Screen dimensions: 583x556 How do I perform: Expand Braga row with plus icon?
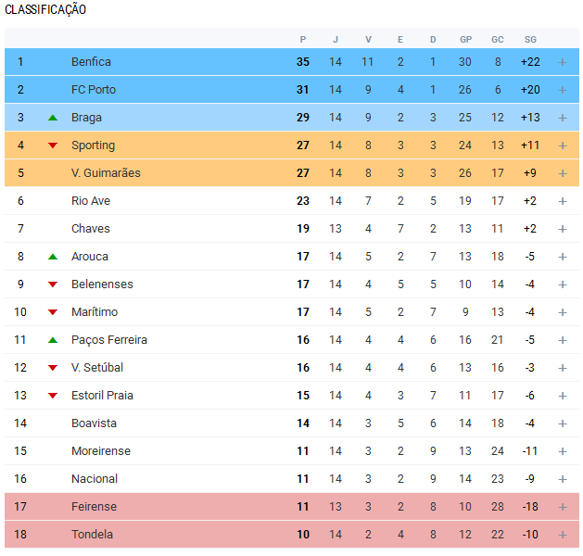point(562,118)
